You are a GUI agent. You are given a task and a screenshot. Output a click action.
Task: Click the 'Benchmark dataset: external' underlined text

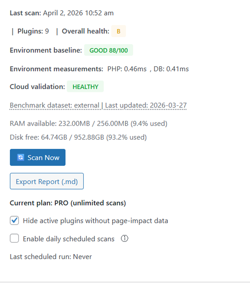click(54, 105)
